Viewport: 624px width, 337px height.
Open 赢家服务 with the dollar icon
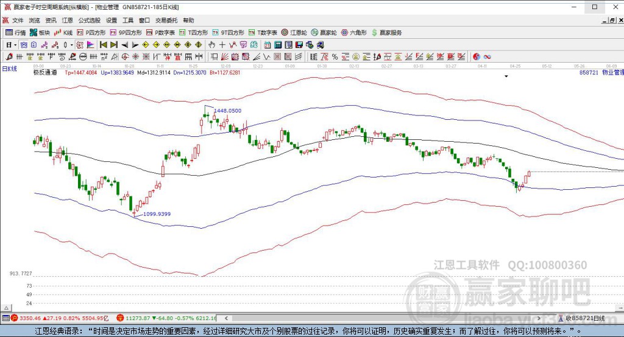(387, 33)
